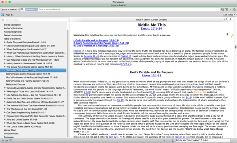The image size is (237, 143).
Task: Expand God's Glory and Discipline Ezekiel 1:1-28
Action: [5, 42]
